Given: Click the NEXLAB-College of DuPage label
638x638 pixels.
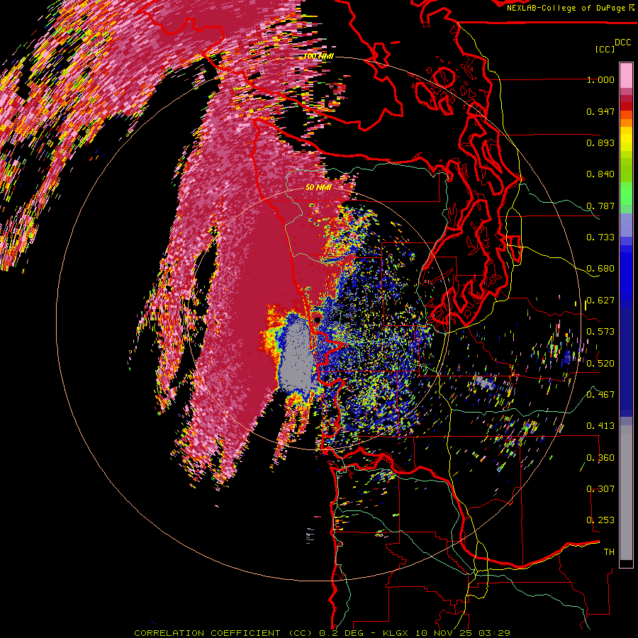Looking at the screenshot, I should point(566,8).
